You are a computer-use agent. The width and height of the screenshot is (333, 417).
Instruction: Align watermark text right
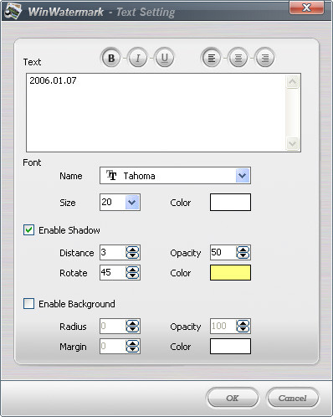click(x=264, y=58)
